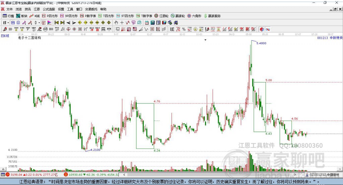Image resolution: width=343 pixels, height=185 pixels.
Task: Select the hand pan tool icon
Action: (116, 22)
